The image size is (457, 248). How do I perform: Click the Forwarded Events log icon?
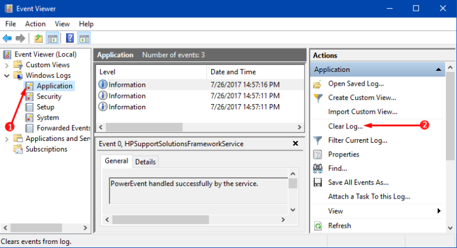[29, 128]
